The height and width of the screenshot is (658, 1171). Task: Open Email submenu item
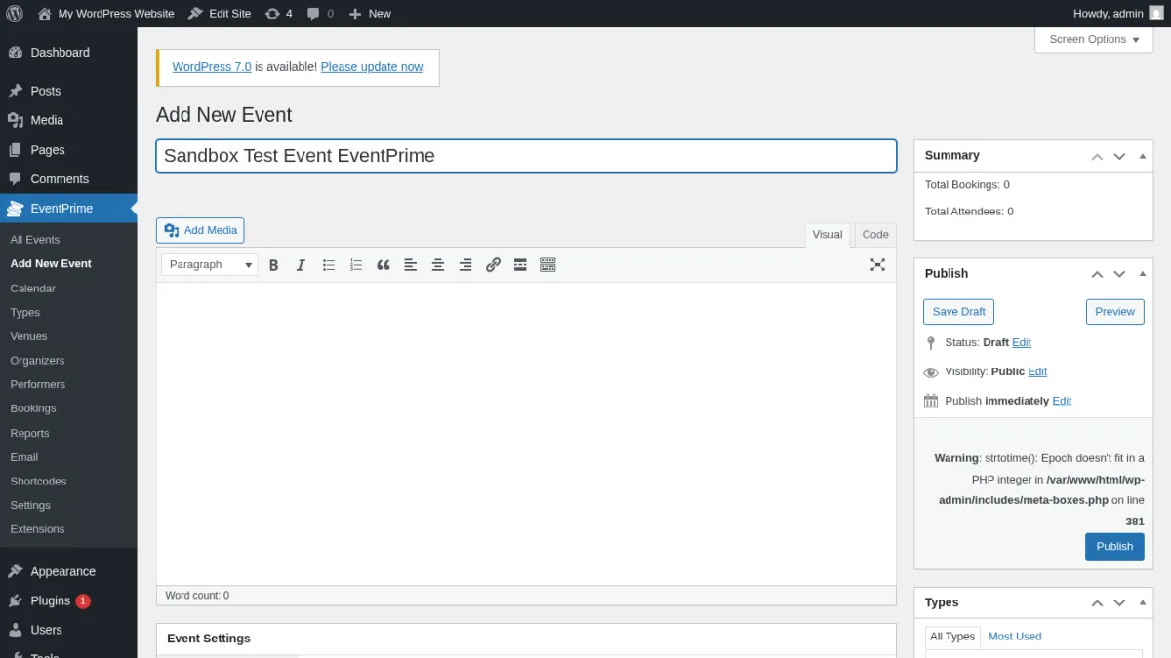(24, 457)
